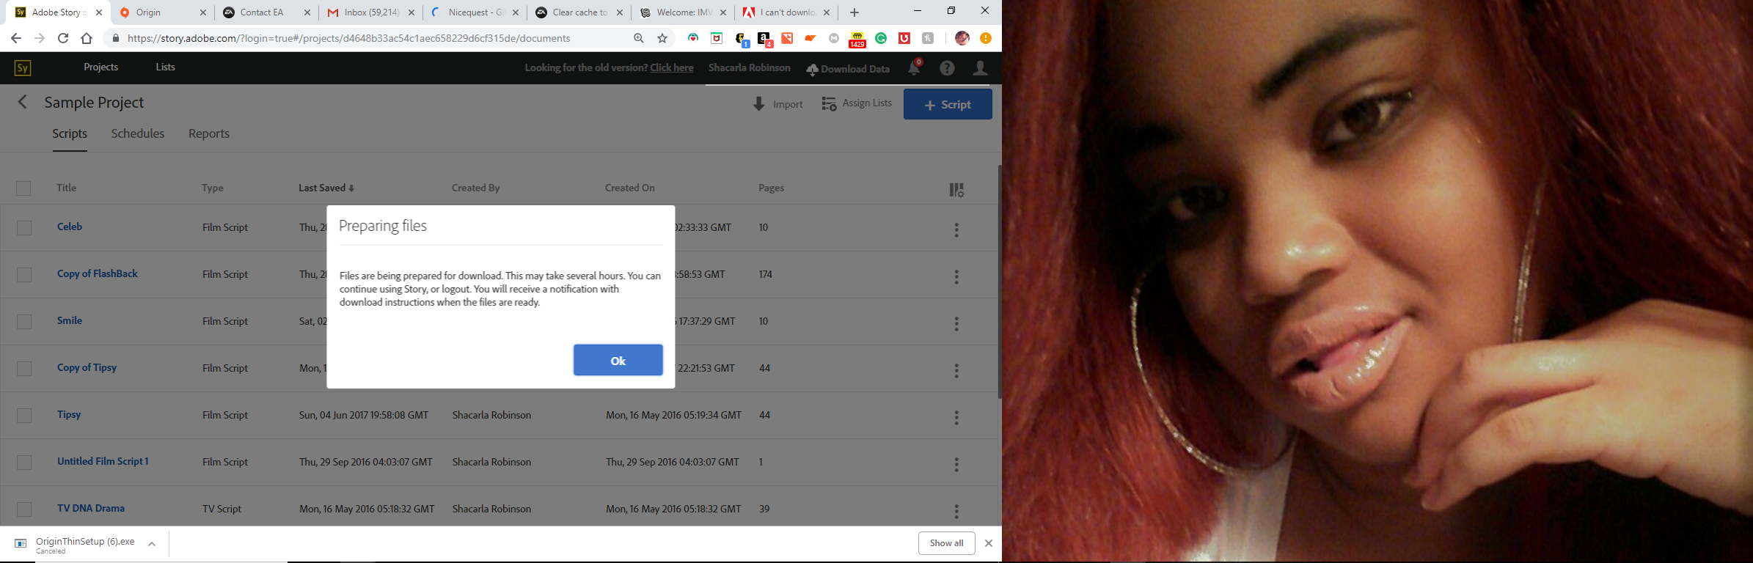Select the Copy of FlashBack checkbox
Viewport: 1753px width, 563px height.
tap(24, 275)
